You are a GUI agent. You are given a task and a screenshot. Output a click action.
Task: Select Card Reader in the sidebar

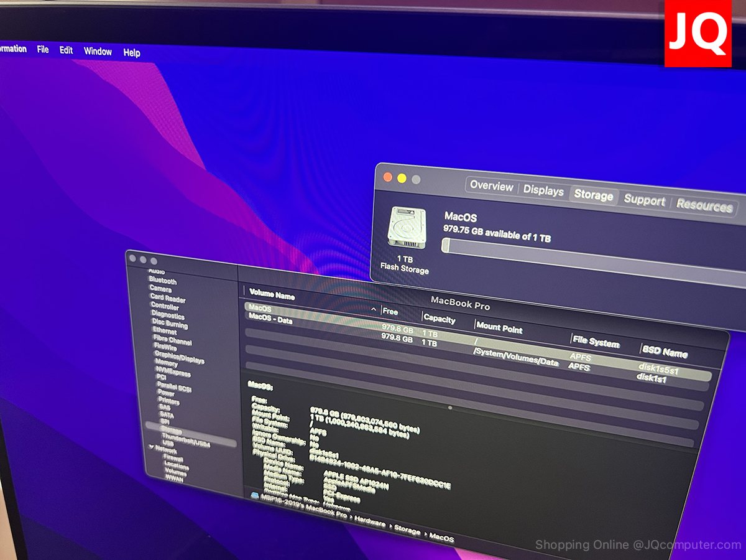(168, 297)
